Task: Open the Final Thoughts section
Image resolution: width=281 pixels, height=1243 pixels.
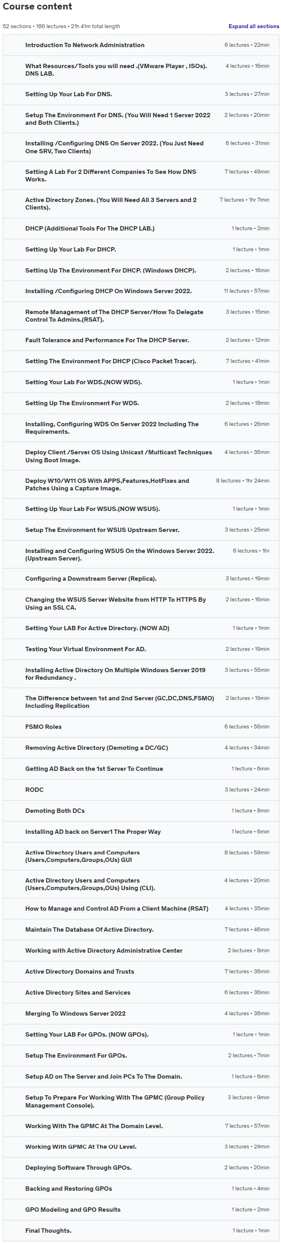Action: point(141,1230)
